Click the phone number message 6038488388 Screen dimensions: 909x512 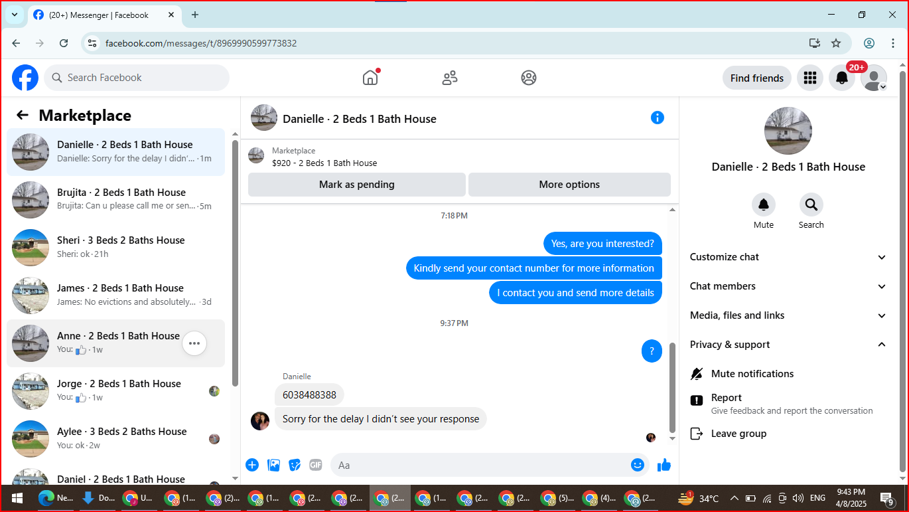click(309, 395)
